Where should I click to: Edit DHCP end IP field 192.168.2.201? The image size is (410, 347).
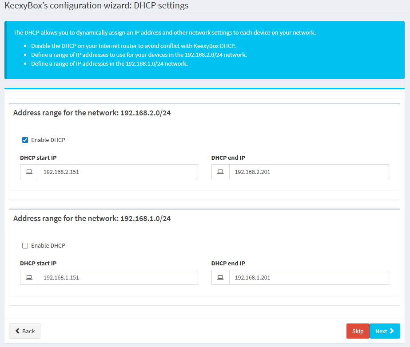click(309, 172)
